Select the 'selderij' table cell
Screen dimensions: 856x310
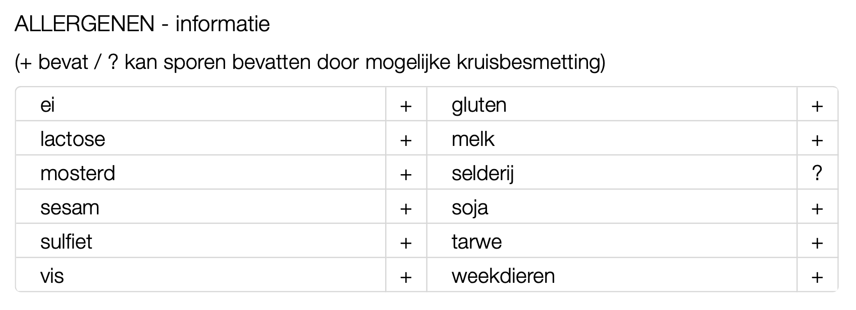483,174
